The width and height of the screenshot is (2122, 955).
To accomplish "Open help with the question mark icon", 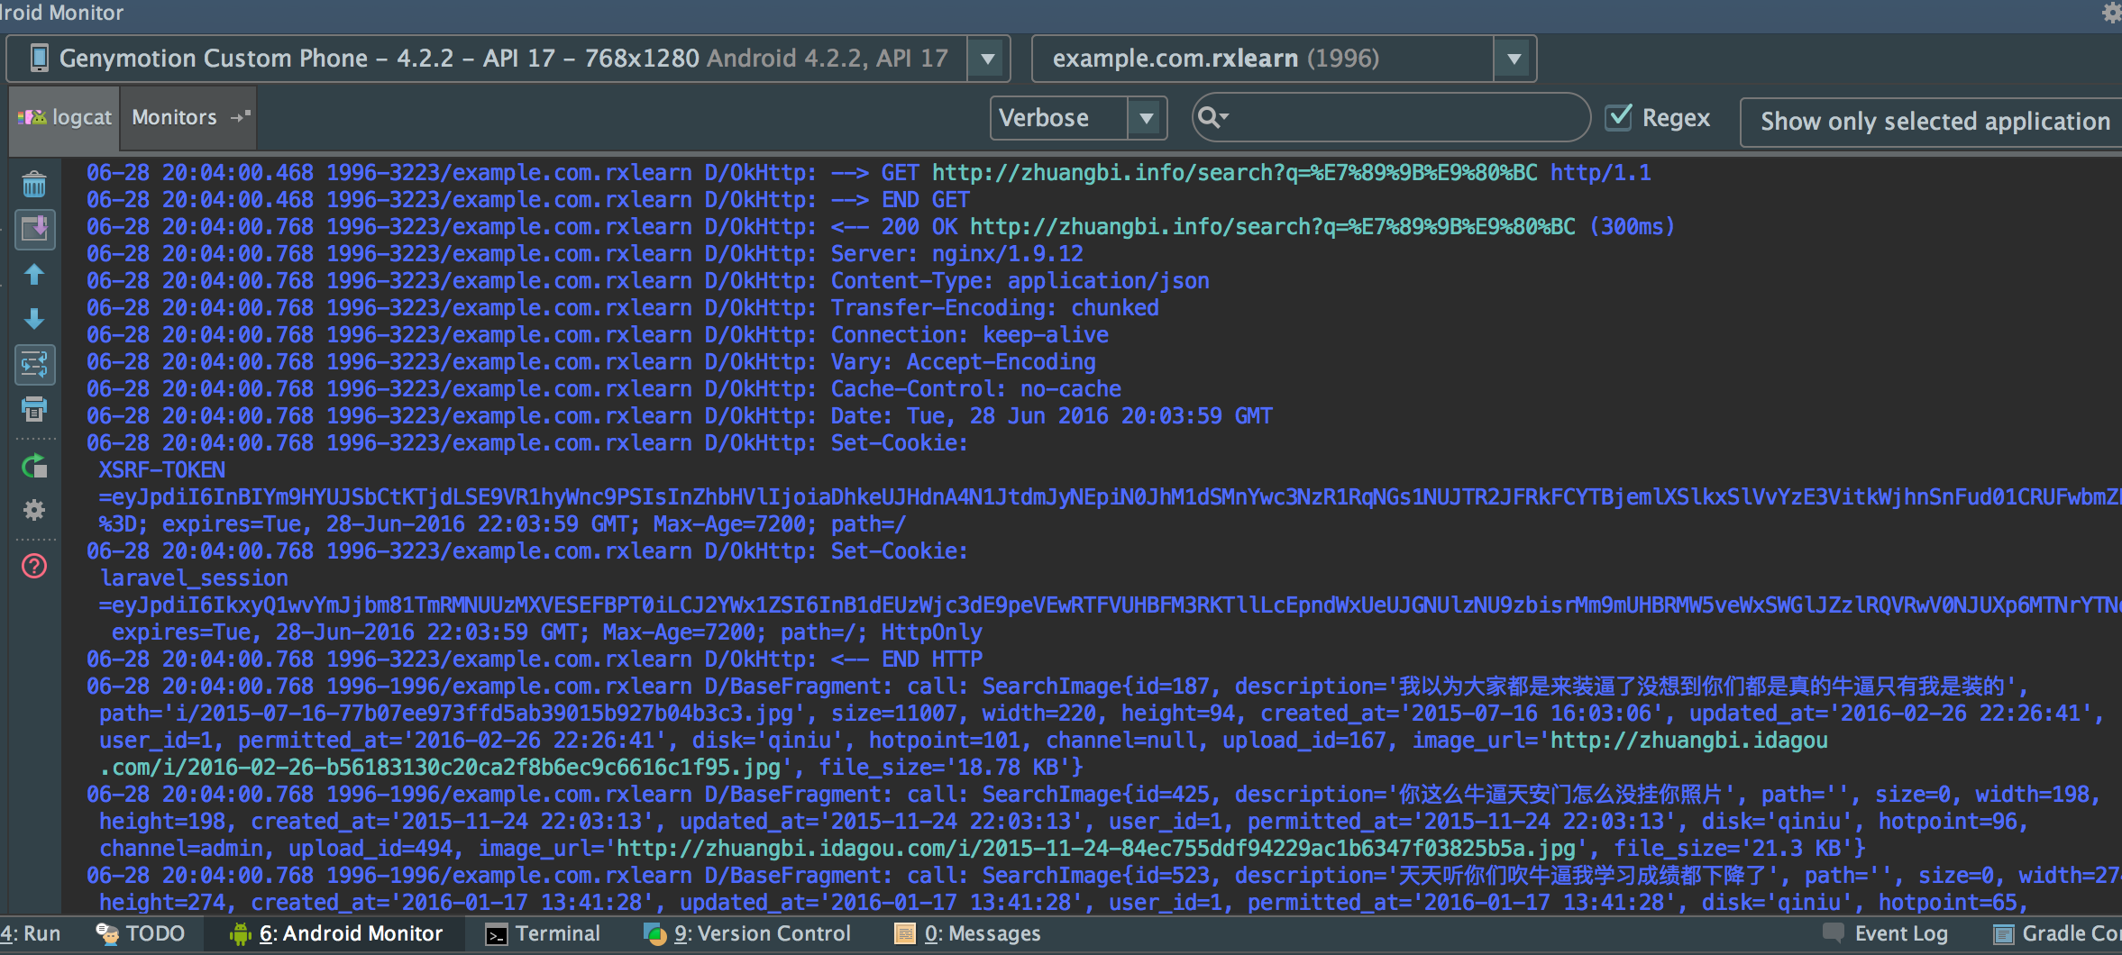I will [x=34, y=567].
